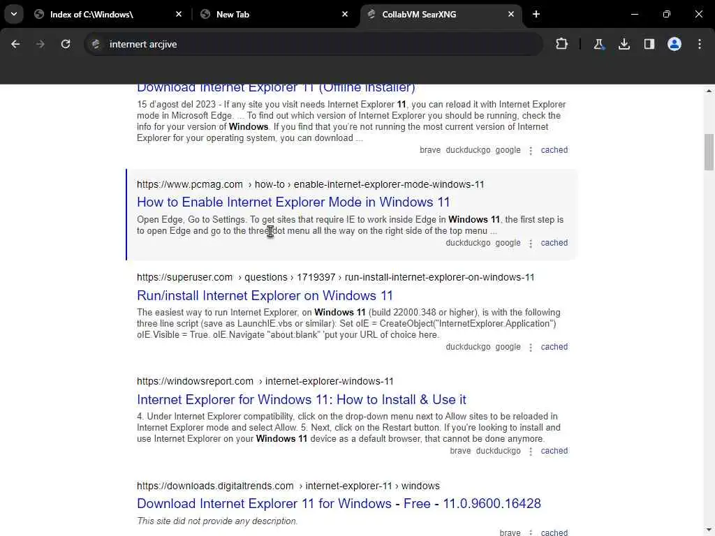Open a new tab with plus button
The height and width of the screenshot is (536, 715).
(536, 14)
